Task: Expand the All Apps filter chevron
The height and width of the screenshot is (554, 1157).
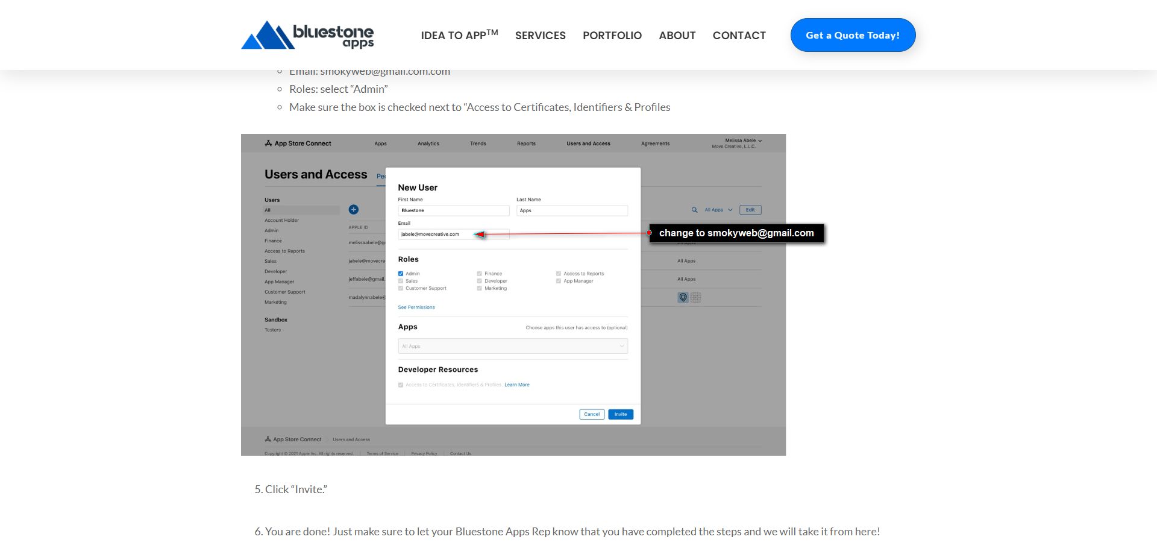Action: click(x=730, y=210)
